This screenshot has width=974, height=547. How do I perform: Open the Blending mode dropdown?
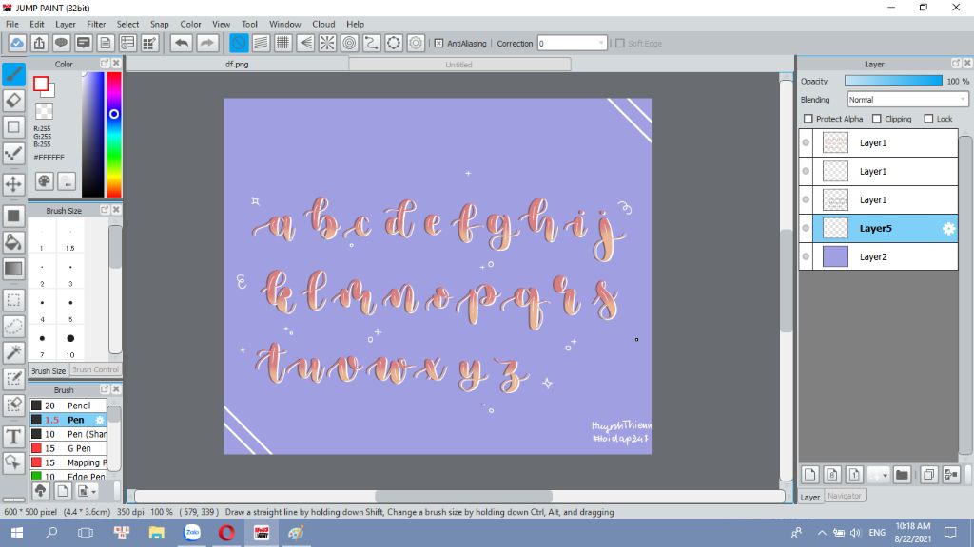click(907, 100)
